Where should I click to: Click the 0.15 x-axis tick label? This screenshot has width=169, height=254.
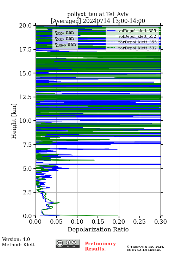click(98, 222)
